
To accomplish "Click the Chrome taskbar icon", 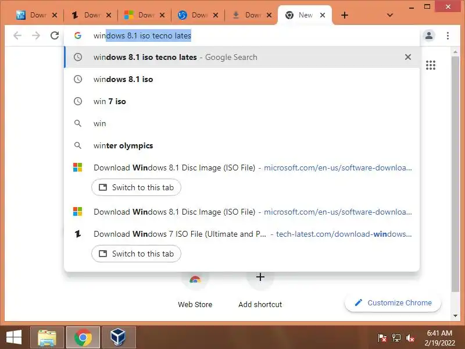I will pyautogui.click(x=83, y=337).
